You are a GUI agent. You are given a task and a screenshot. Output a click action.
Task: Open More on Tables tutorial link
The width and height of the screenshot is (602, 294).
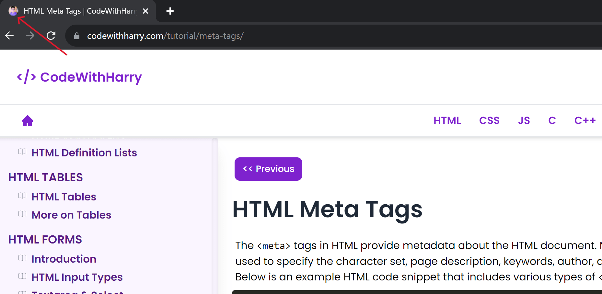(x=71, y=215)
